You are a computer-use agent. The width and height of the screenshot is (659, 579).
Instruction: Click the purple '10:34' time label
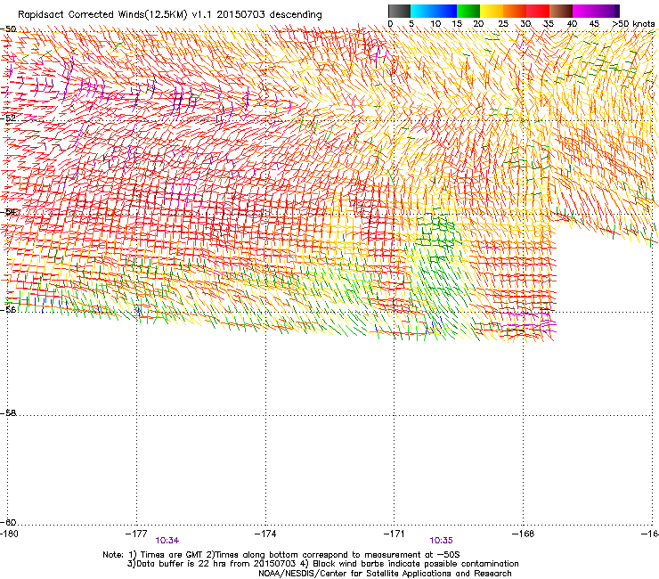[x=167, y=541]
